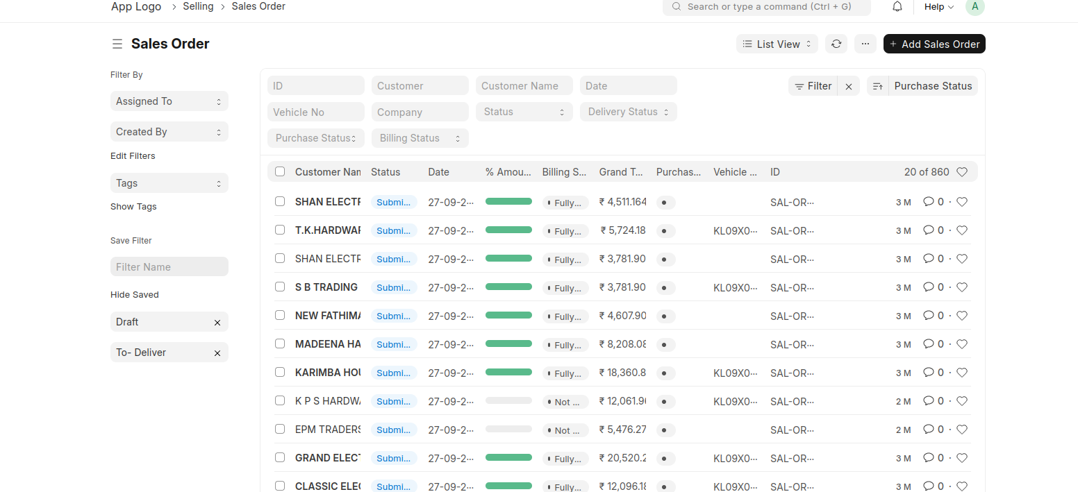Select the EPM TRADERS row checkbox

coord(280,429)
